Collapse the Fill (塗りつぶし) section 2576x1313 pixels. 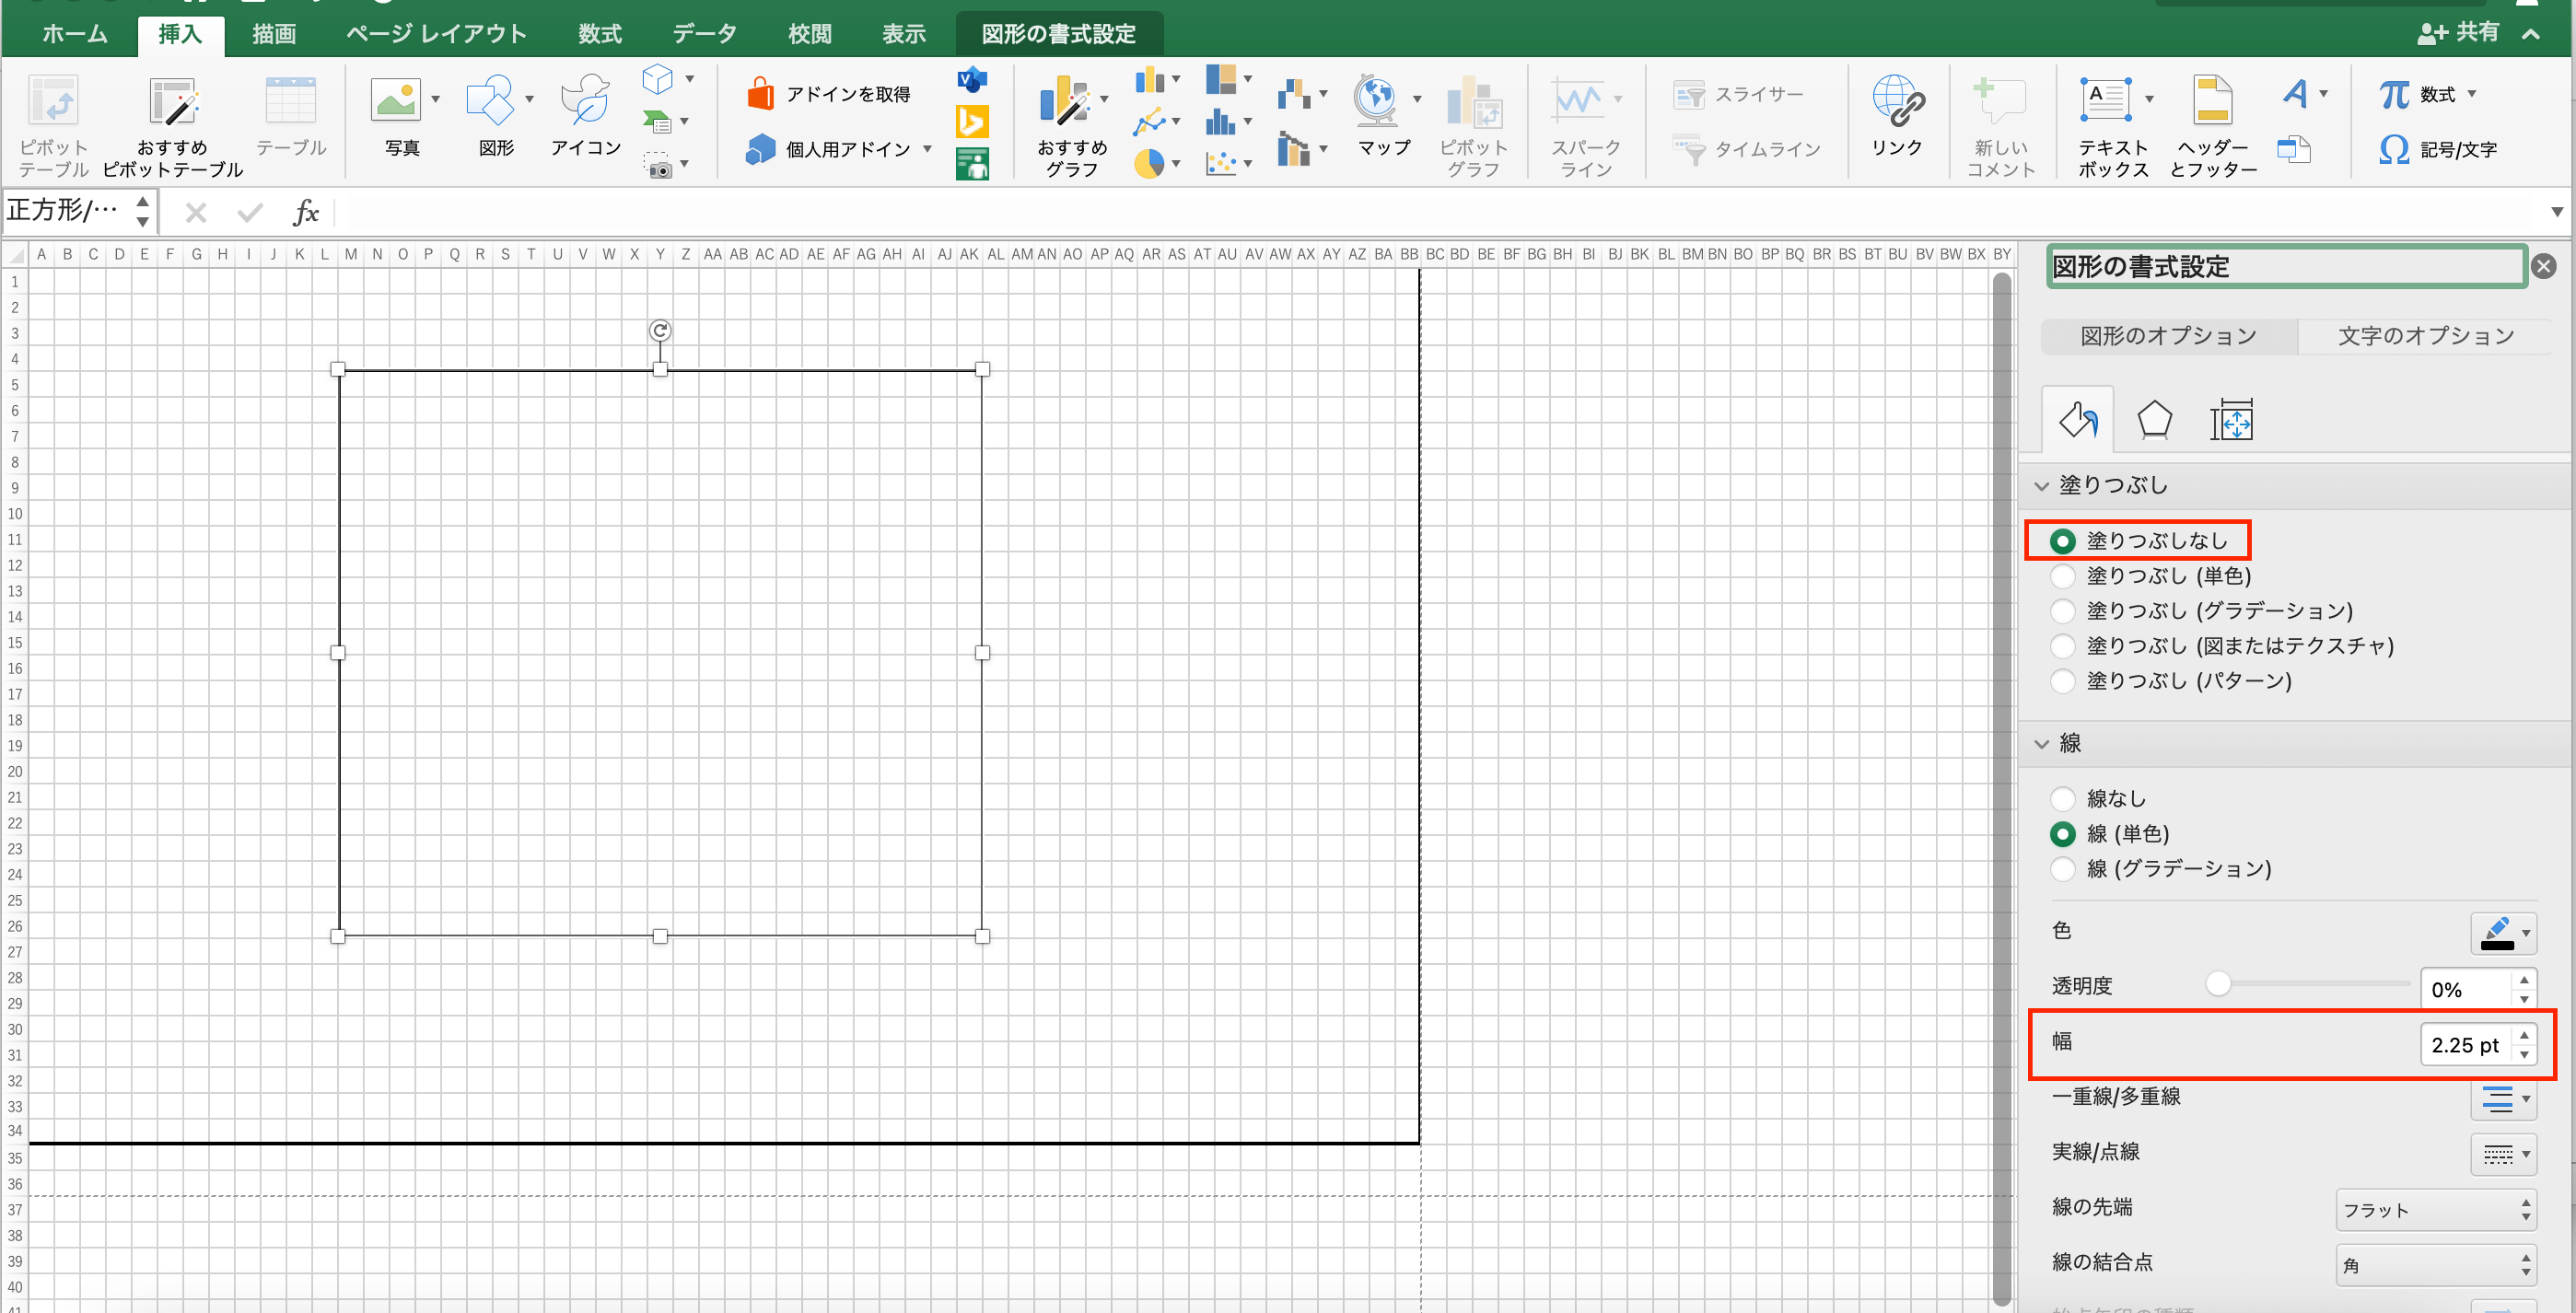(2042, 486)
